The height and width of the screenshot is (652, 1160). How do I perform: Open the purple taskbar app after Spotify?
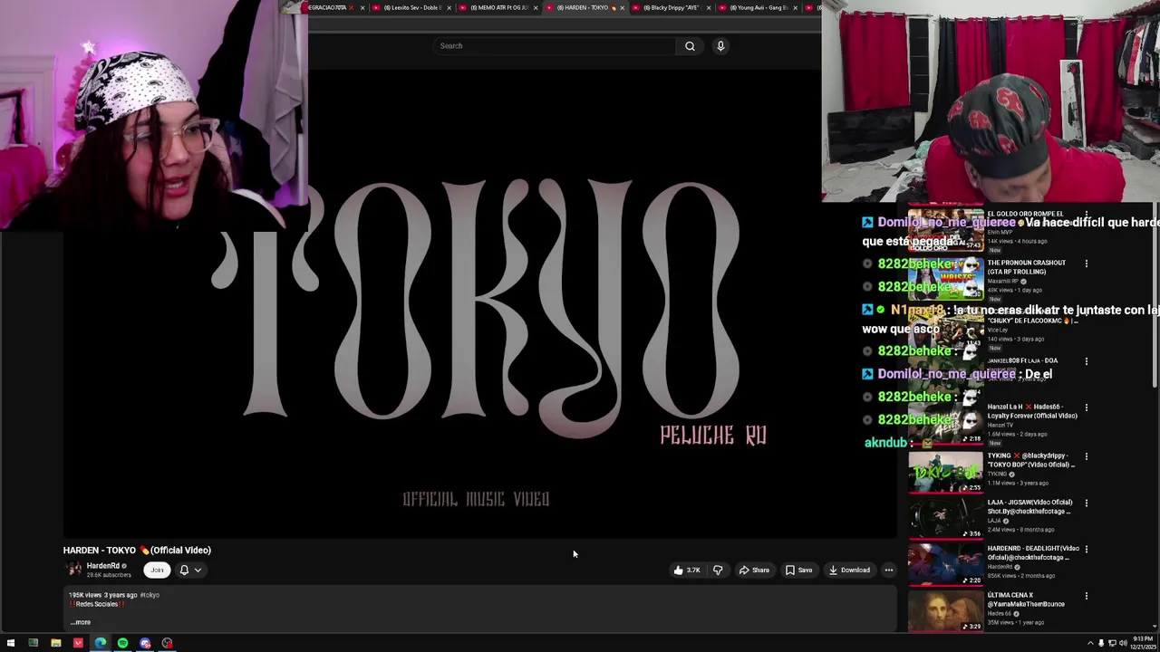[145, 643]
